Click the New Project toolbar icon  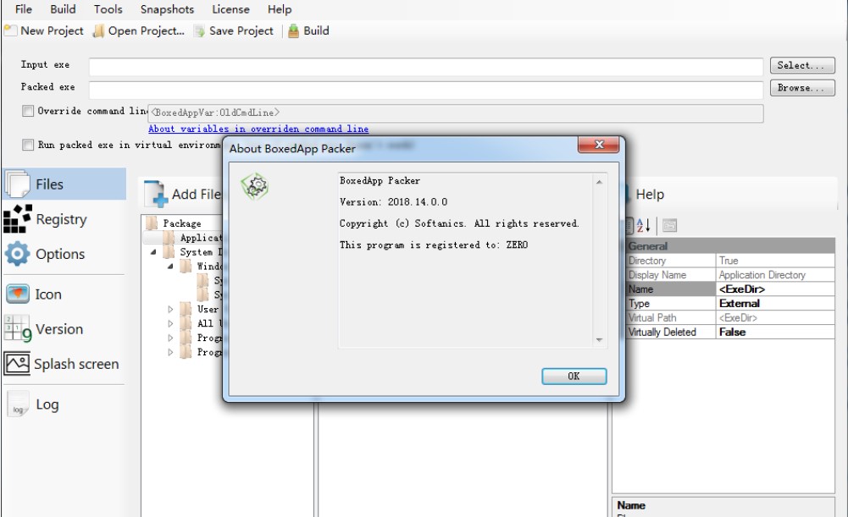pos(10,30)
